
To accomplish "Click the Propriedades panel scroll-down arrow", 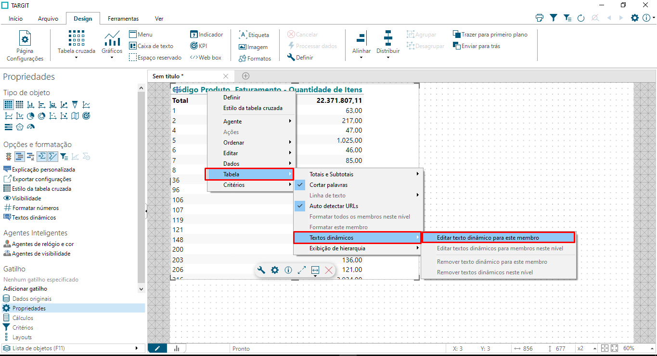I will tap(141, 289).
